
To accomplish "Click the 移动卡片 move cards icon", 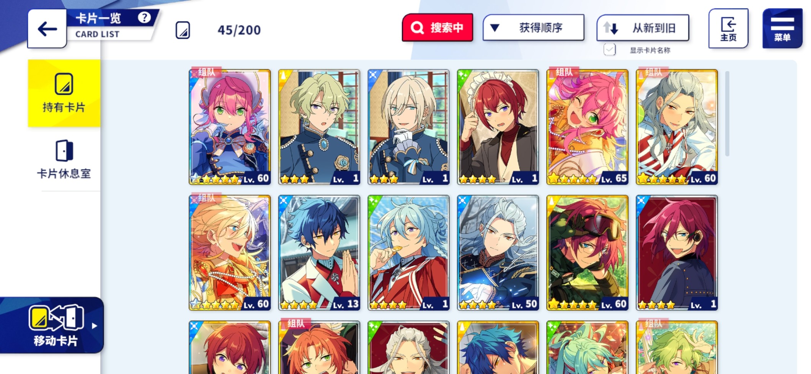I will coord(56,318).
